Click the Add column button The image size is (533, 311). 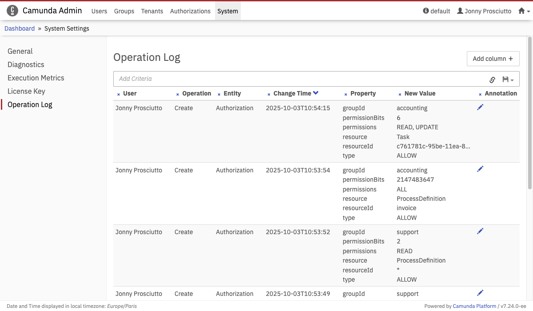[493, 59]
